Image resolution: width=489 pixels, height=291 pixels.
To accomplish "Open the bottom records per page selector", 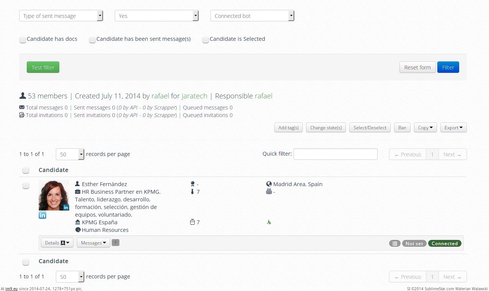I will (x=70, y=277).
